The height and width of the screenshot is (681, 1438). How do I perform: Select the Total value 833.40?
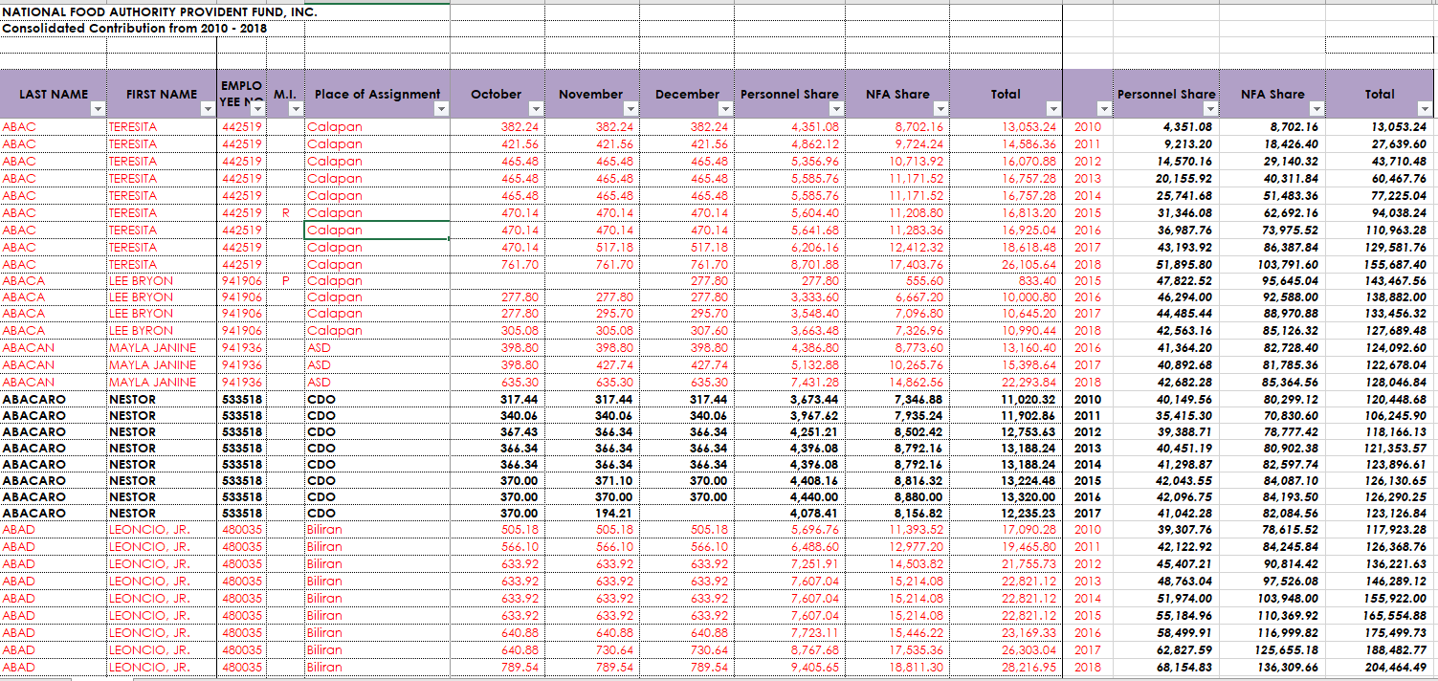(1037, 281)
